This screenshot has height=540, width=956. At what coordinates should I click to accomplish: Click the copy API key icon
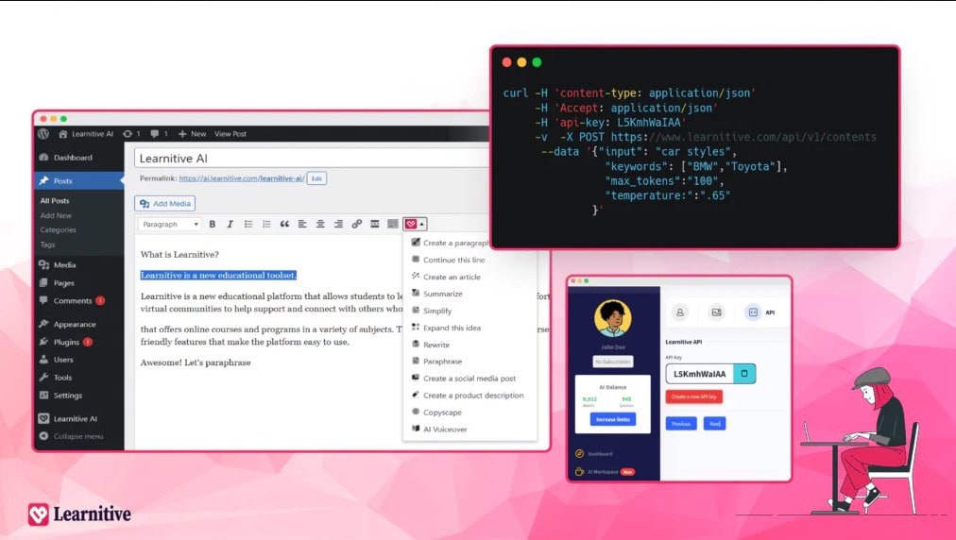(743, 374)
